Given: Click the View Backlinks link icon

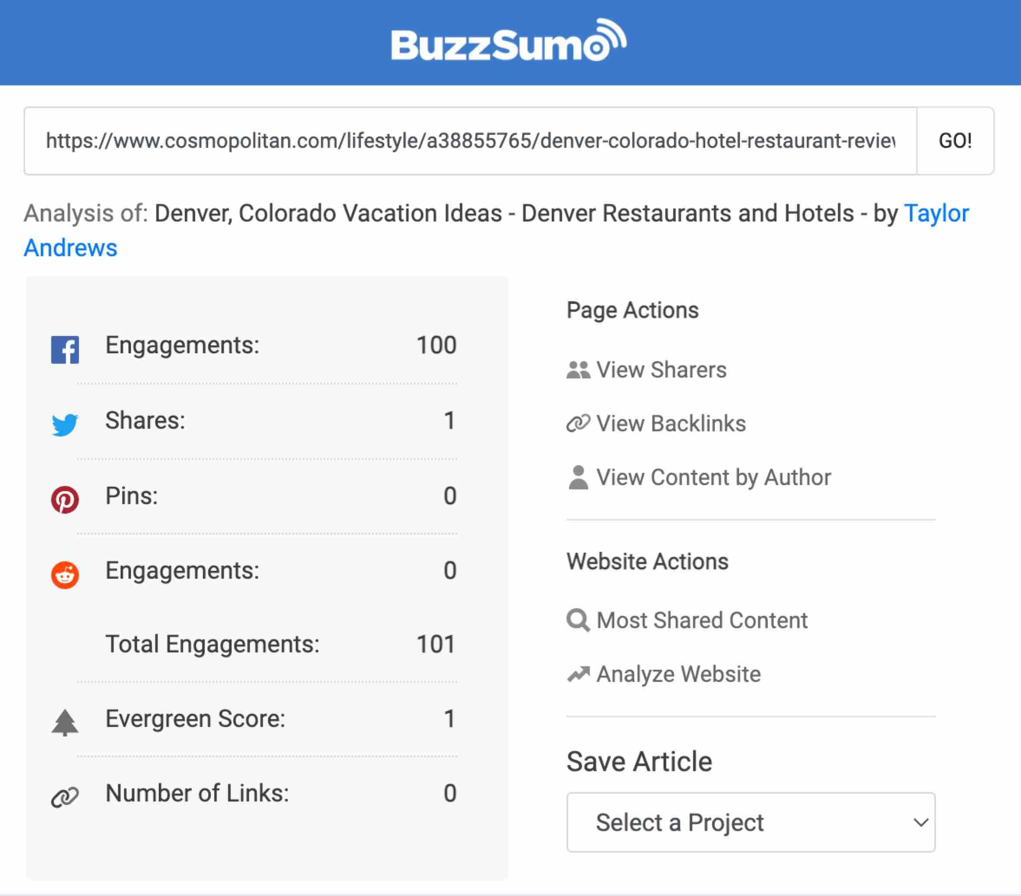Looking at the screenshot, I should point(577,423).
